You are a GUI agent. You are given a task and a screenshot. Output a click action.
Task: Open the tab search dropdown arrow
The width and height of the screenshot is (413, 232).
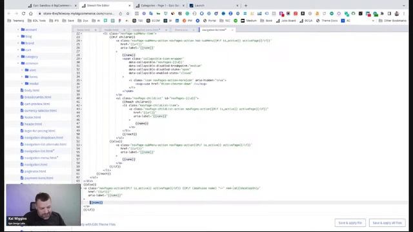coord(404,5)
